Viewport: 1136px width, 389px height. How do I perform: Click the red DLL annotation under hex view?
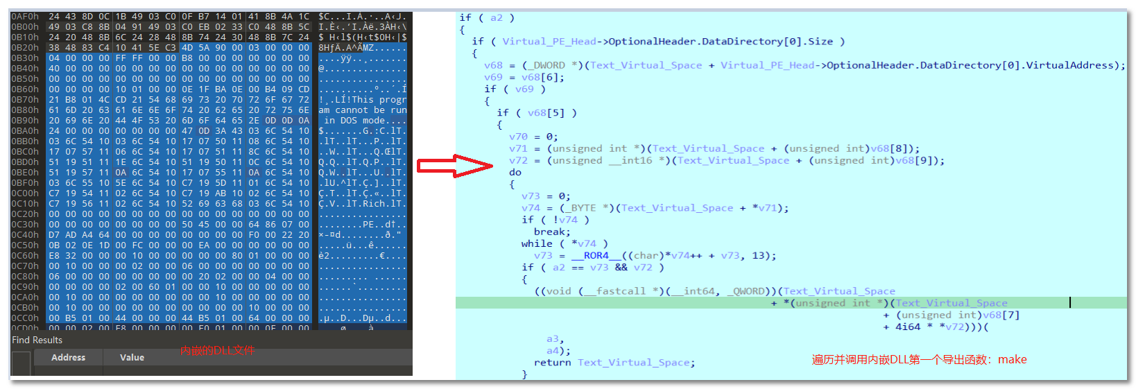[x=218, y=351]
